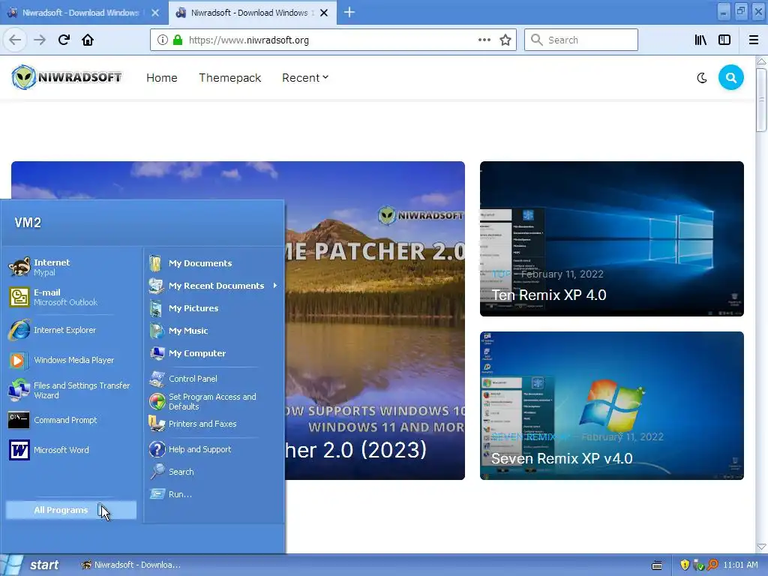Open page actions three-dot menu
Viewport: 768px width, 576px height.
pos(484,40)
